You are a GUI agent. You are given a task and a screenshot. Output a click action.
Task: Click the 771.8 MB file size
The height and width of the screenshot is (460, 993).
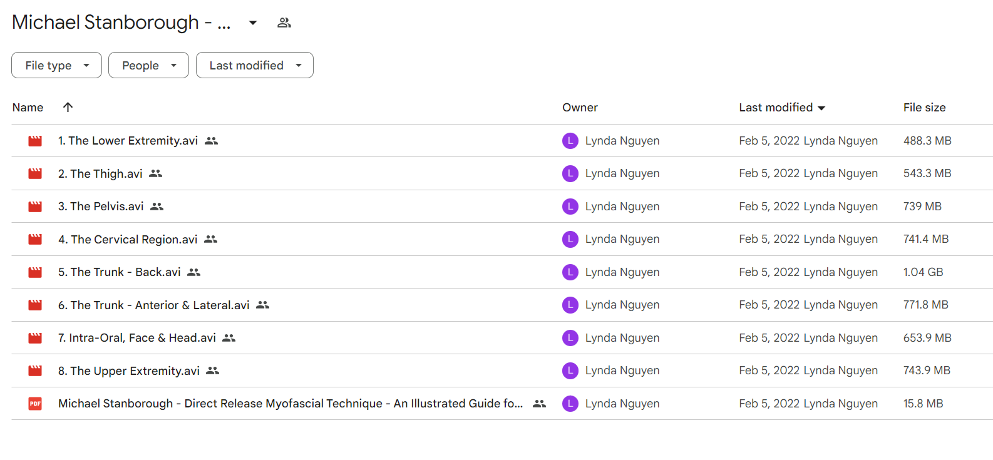pos(926,305)
